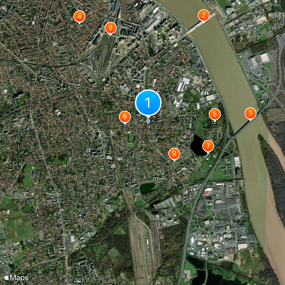Open the Apple Maps logo link
Viewport: 285px width, 285px height.
(x=16, y=278)
